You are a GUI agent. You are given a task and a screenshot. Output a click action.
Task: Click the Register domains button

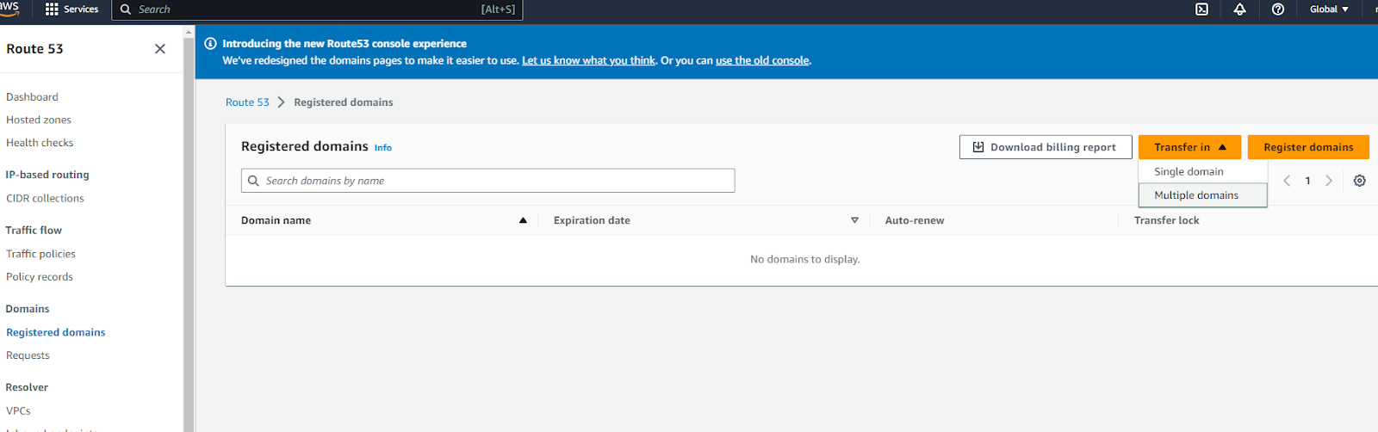tap(1308, 147)
